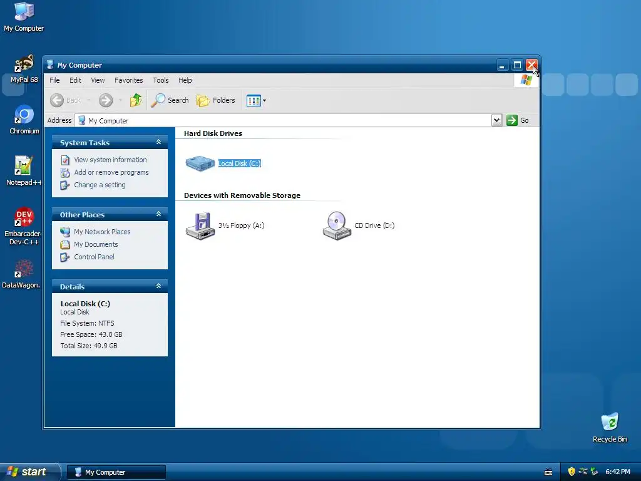Open My Network Places link
Screen dimensions: 641x481
(102, 232)
